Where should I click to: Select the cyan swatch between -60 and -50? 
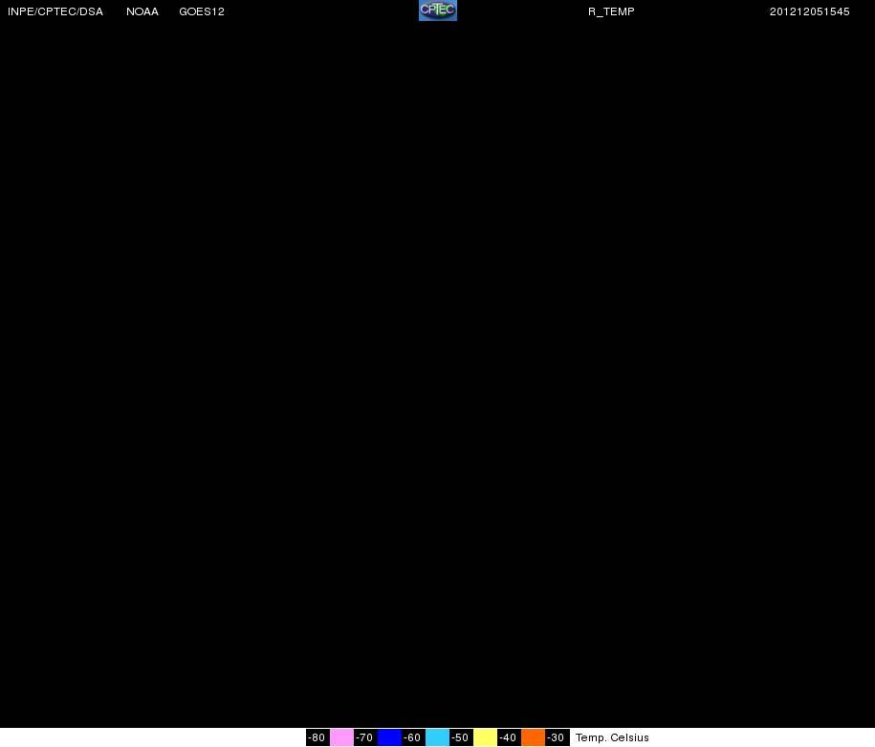click(438, 737)
